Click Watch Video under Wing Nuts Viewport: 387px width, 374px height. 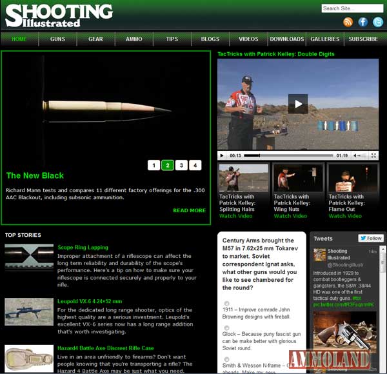pos(290,216)
